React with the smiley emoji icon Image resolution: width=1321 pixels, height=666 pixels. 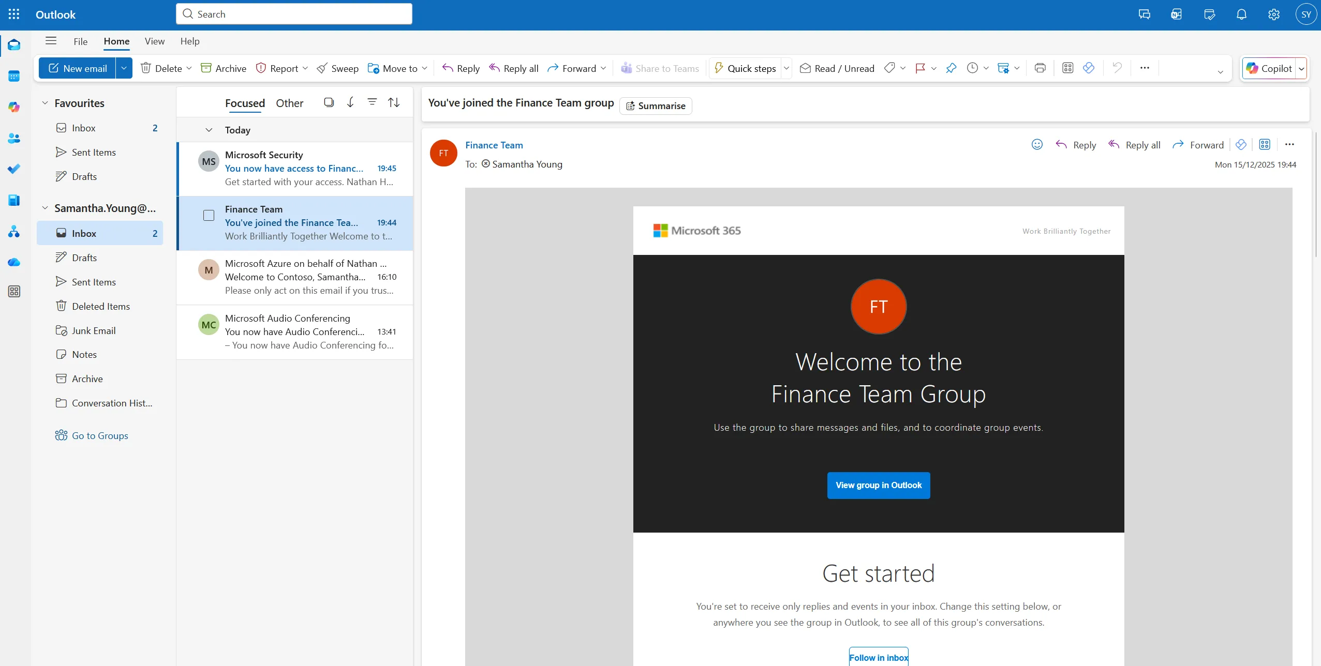click(x=1037, y=145)
